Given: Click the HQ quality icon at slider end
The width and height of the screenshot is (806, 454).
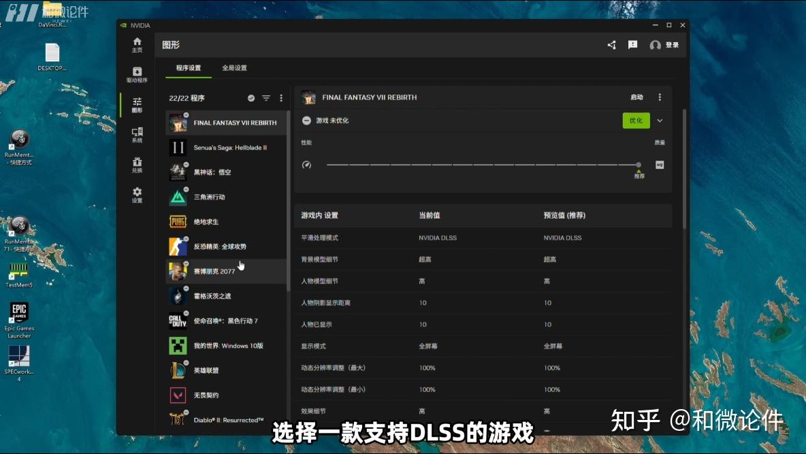Looking at the screenshot, I should tap(660, 165).
